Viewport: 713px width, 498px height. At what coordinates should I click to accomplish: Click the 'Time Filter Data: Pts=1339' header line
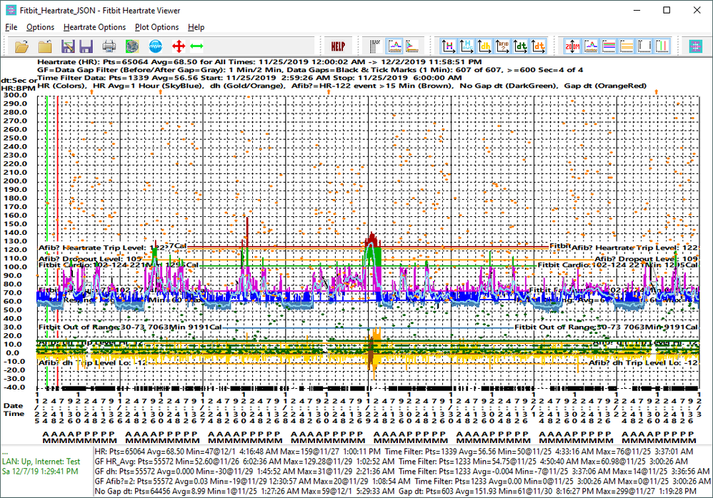click(249, 78)
